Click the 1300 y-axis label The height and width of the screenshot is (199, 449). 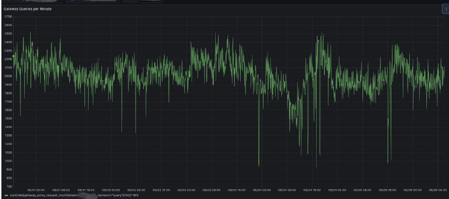[x=8, y=135]
